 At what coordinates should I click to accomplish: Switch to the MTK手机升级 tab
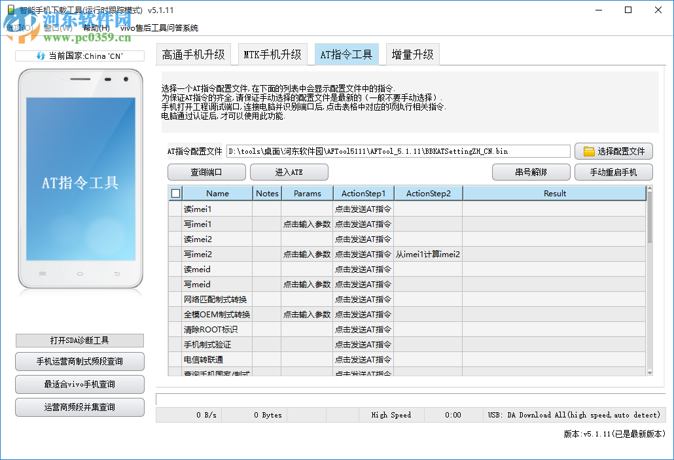(273, 54)
